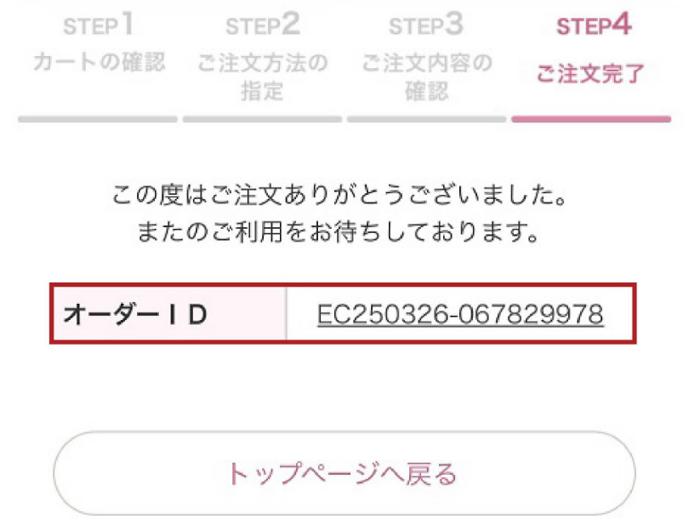This screenshot has width=689, height=519.
Task: Click the gray progress bar under STEP2
Action: point(262,119)
